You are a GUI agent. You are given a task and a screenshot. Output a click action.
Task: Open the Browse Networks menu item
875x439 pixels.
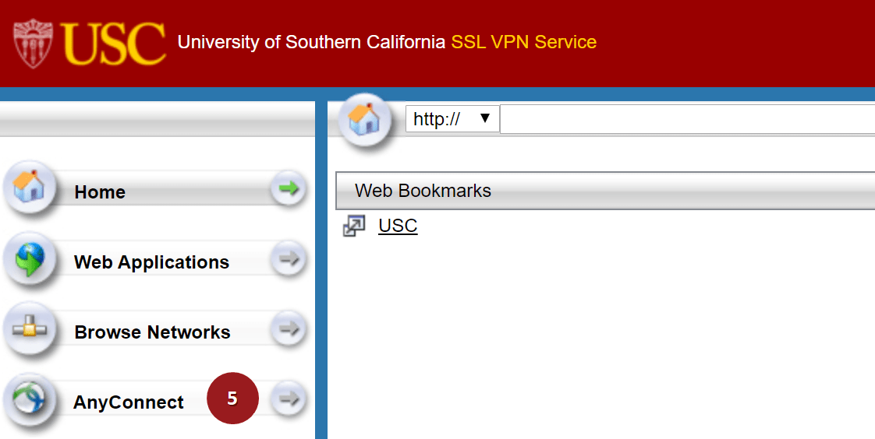(152, 332)
